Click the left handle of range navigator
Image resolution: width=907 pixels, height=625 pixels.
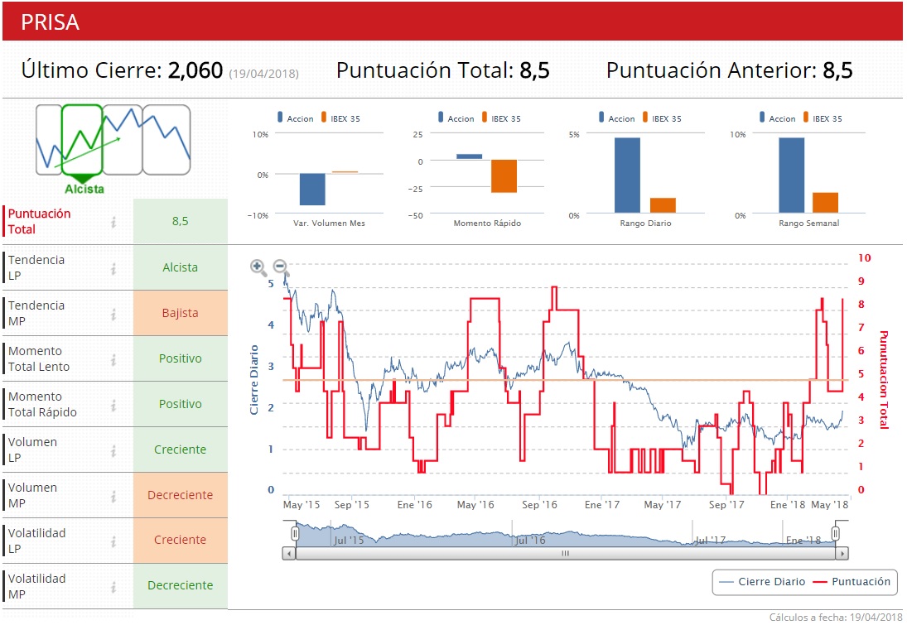295,532
